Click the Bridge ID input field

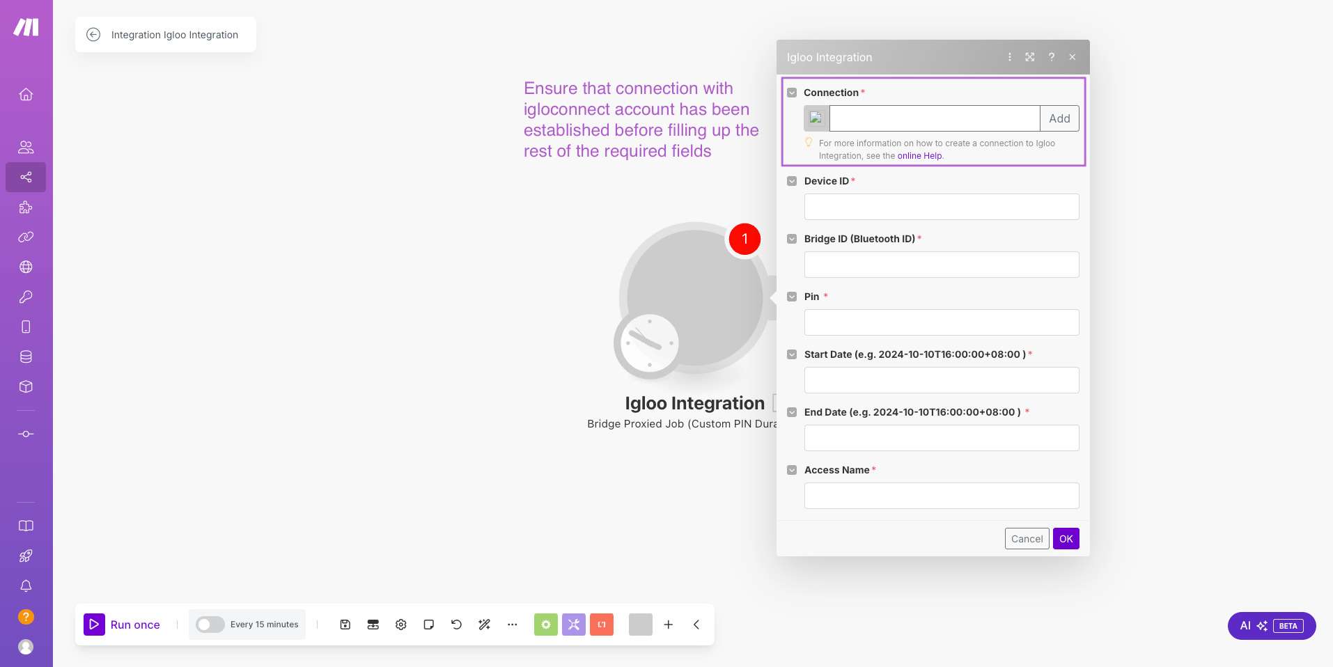click(x=942, y=265)
